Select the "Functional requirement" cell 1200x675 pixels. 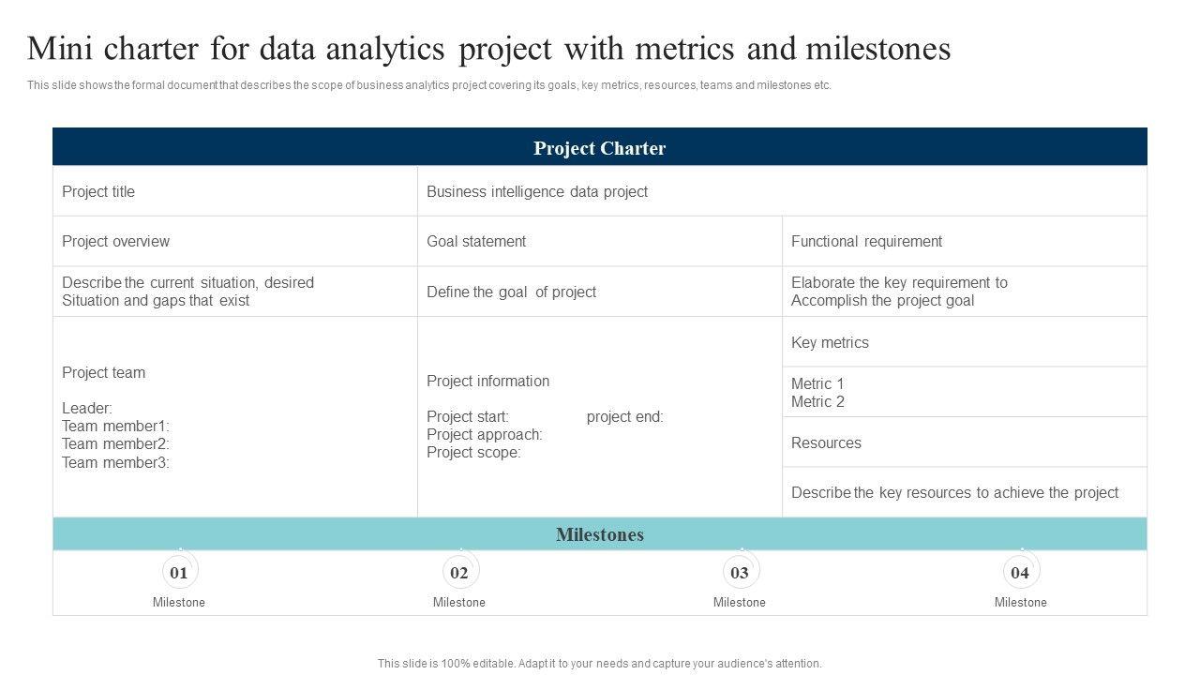[x=866, y=241]
